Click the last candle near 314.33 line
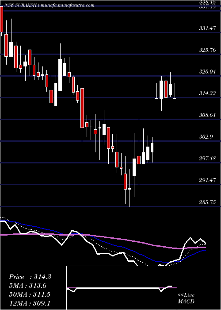 175,98
